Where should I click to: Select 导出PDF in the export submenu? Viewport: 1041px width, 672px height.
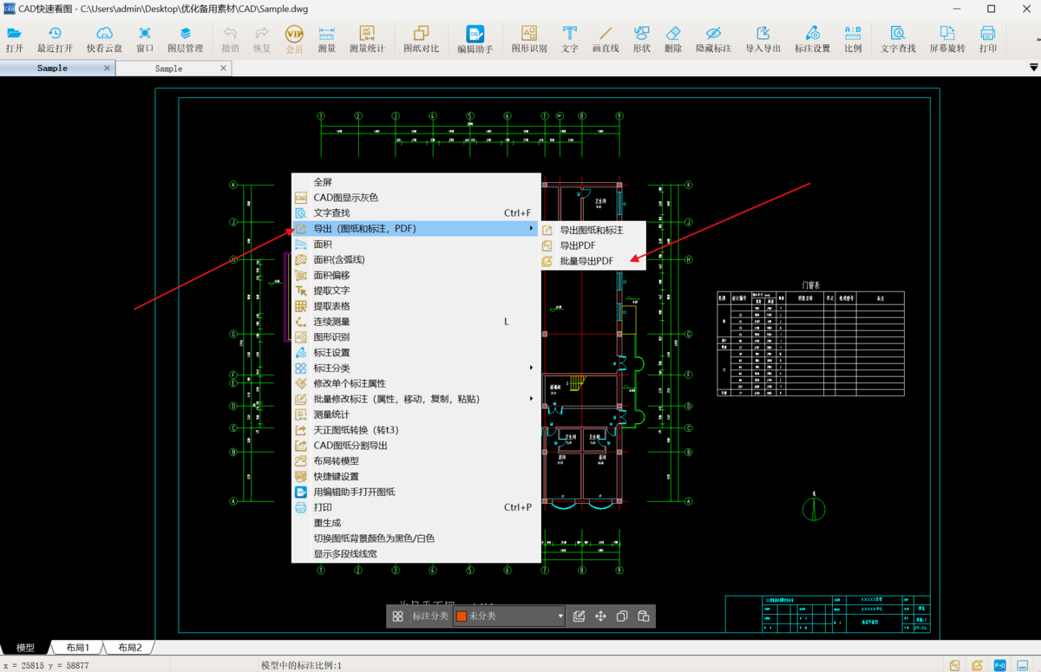[577, 245]
